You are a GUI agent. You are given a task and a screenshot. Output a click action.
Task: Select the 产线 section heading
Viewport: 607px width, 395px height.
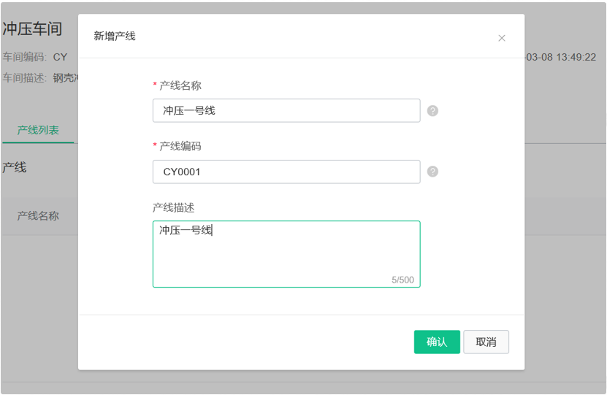(x=15, y=167)
